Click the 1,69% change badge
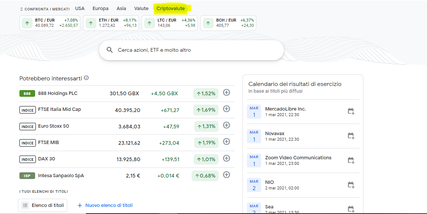Screen dimensions: 427x214 coord(206,110)
